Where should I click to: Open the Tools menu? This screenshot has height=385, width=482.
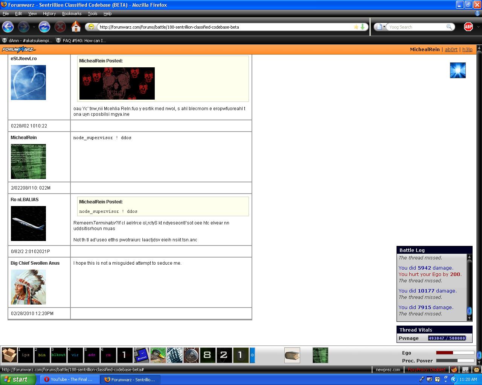(92, 14)
